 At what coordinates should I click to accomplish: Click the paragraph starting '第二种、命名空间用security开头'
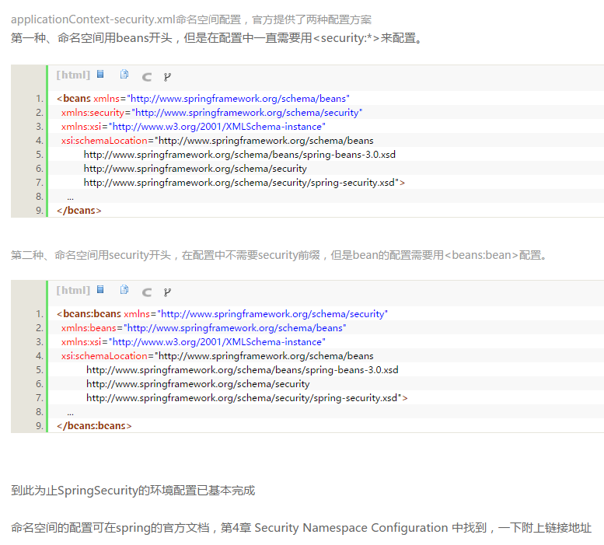279,255
